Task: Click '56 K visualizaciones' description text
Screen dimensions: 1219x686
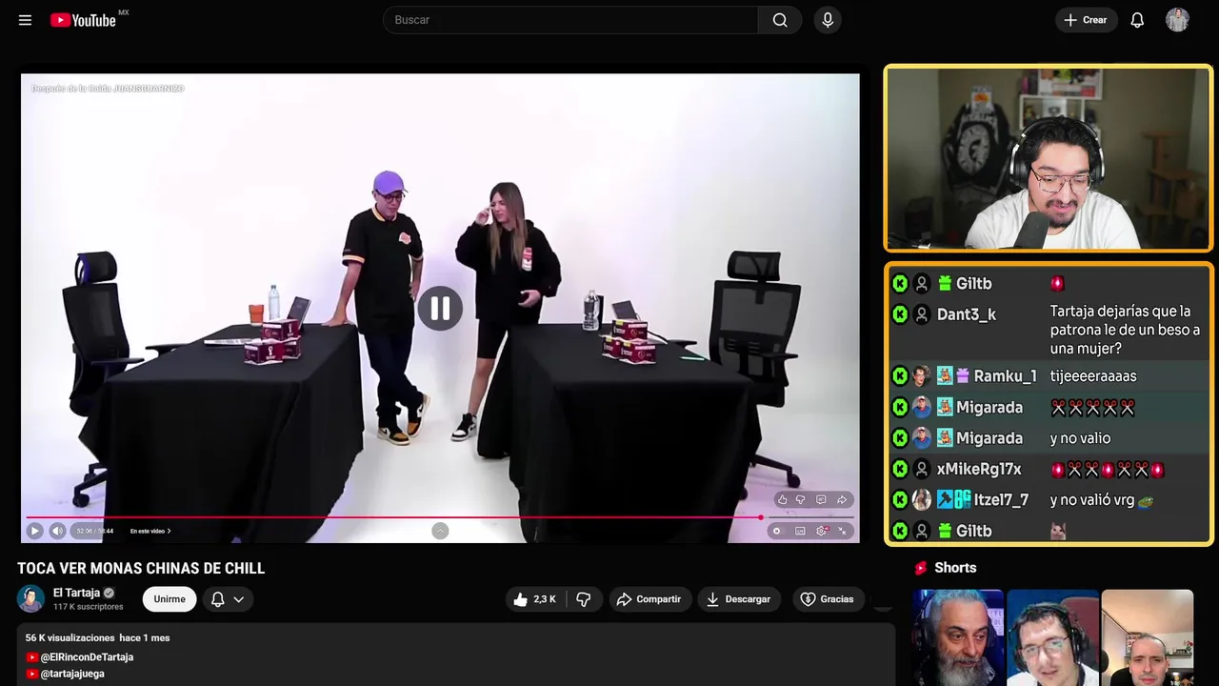Action: pyautogui.click(x=70, y=637)
